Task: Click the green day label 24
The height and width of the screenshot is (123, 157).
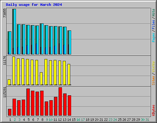Action: click(x=115, y=120)
